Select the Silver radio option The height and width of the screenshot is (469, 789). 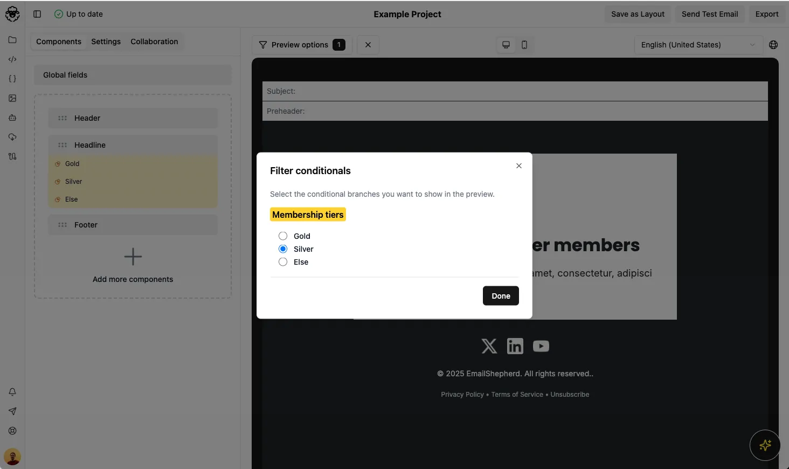(283, 249)
